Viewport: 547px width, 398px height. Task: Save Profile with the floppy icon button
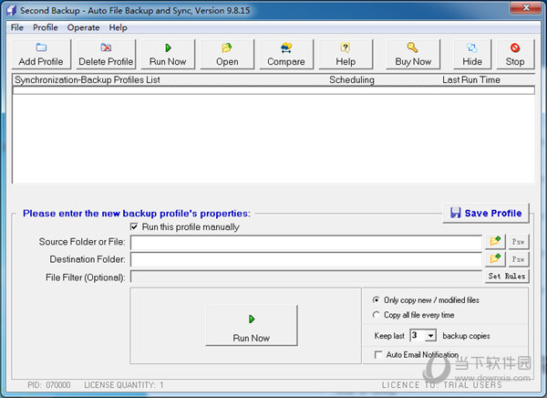486,213
